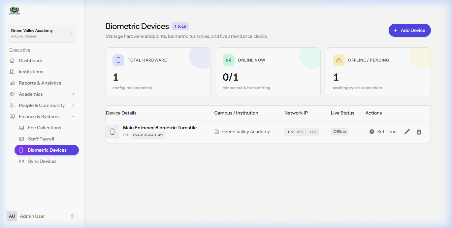Edit the device with pencil icon

click(407, 132)
